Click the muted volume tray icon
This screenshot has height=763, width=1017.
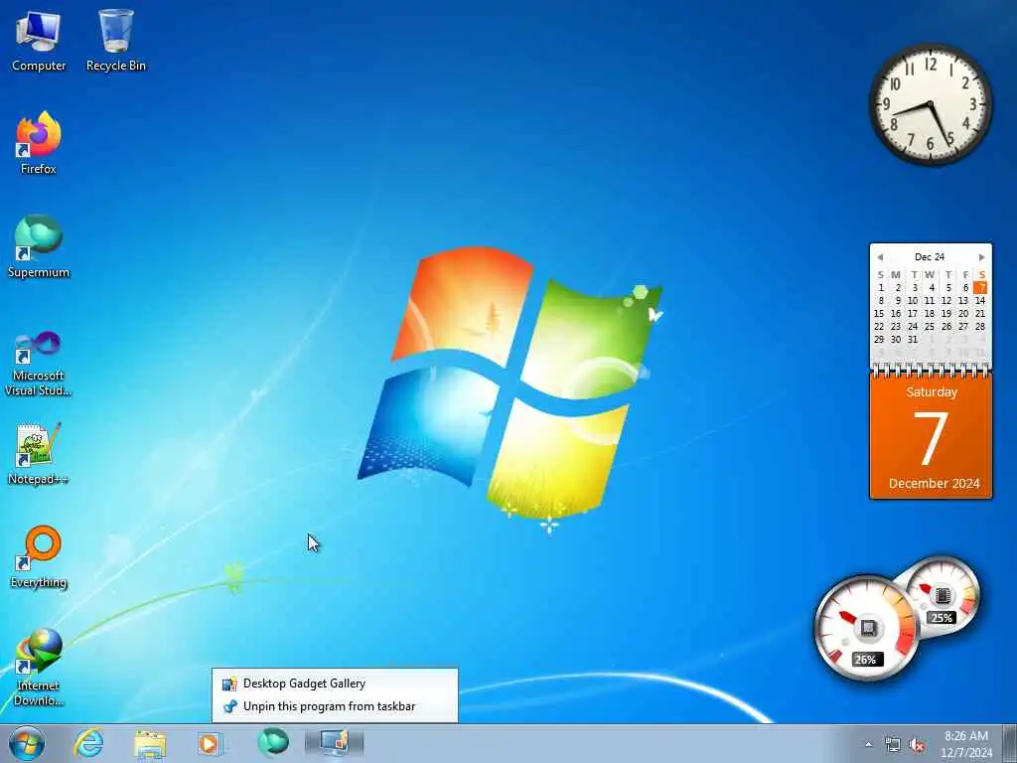coord(917,745)
